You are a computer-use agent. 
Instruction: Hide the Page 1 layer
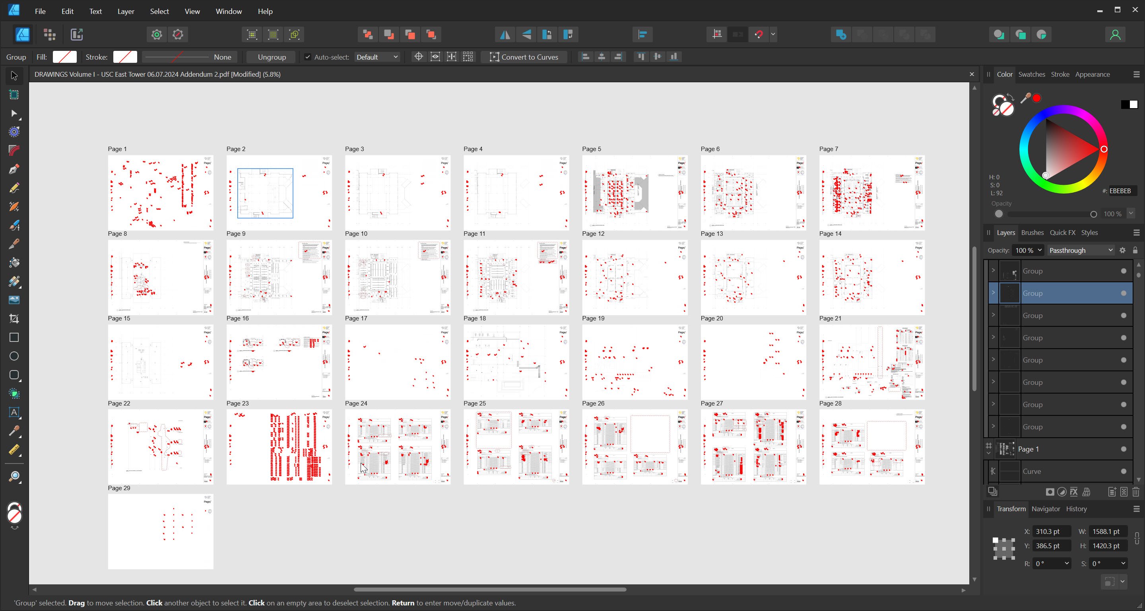tap(1123, 449)
